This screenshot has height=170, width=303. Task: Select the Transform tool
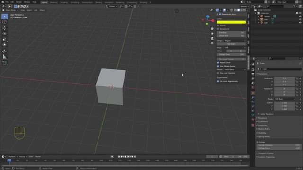point(4,44)
